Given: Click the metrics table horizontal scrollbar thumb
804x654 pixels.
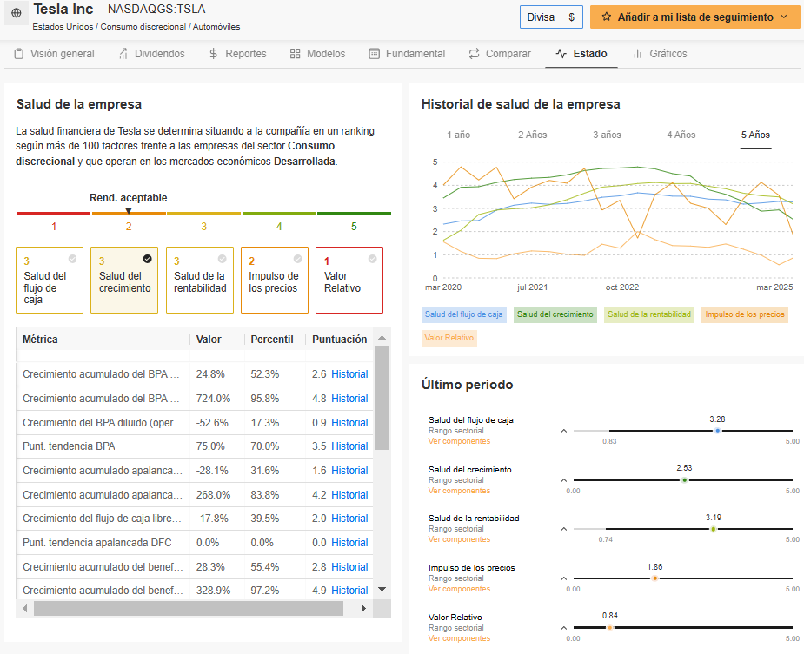Looking at the screenshot, I should [189, 608].
